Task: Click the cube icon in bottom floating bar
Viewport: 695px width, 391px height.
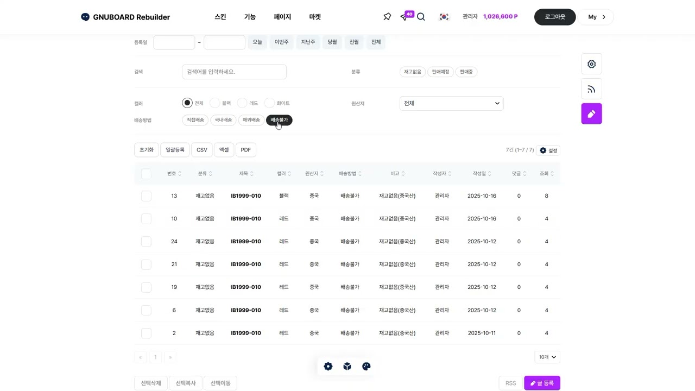Action: click(347, 367)
